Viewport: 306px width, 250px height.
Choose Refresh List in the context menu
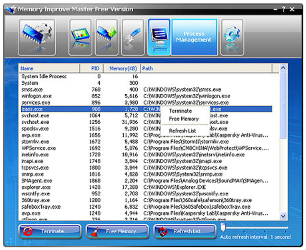tap(182, 131)
